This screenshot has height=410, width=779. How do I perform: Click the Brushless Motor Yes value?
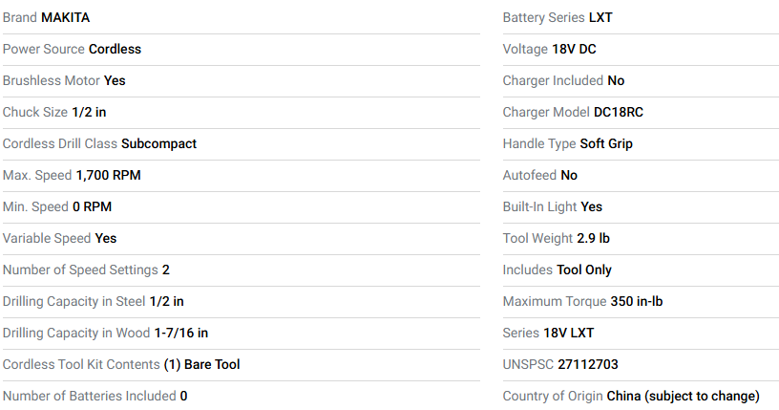point(115,80)
